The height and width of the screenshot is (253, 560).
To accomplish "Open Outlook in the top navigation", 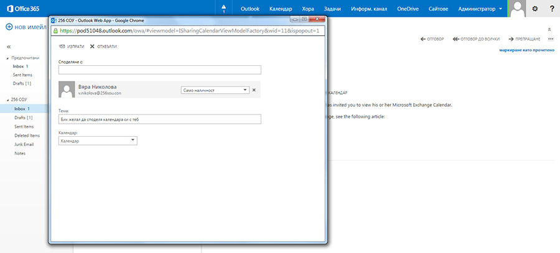I will (x=250, y=9).
